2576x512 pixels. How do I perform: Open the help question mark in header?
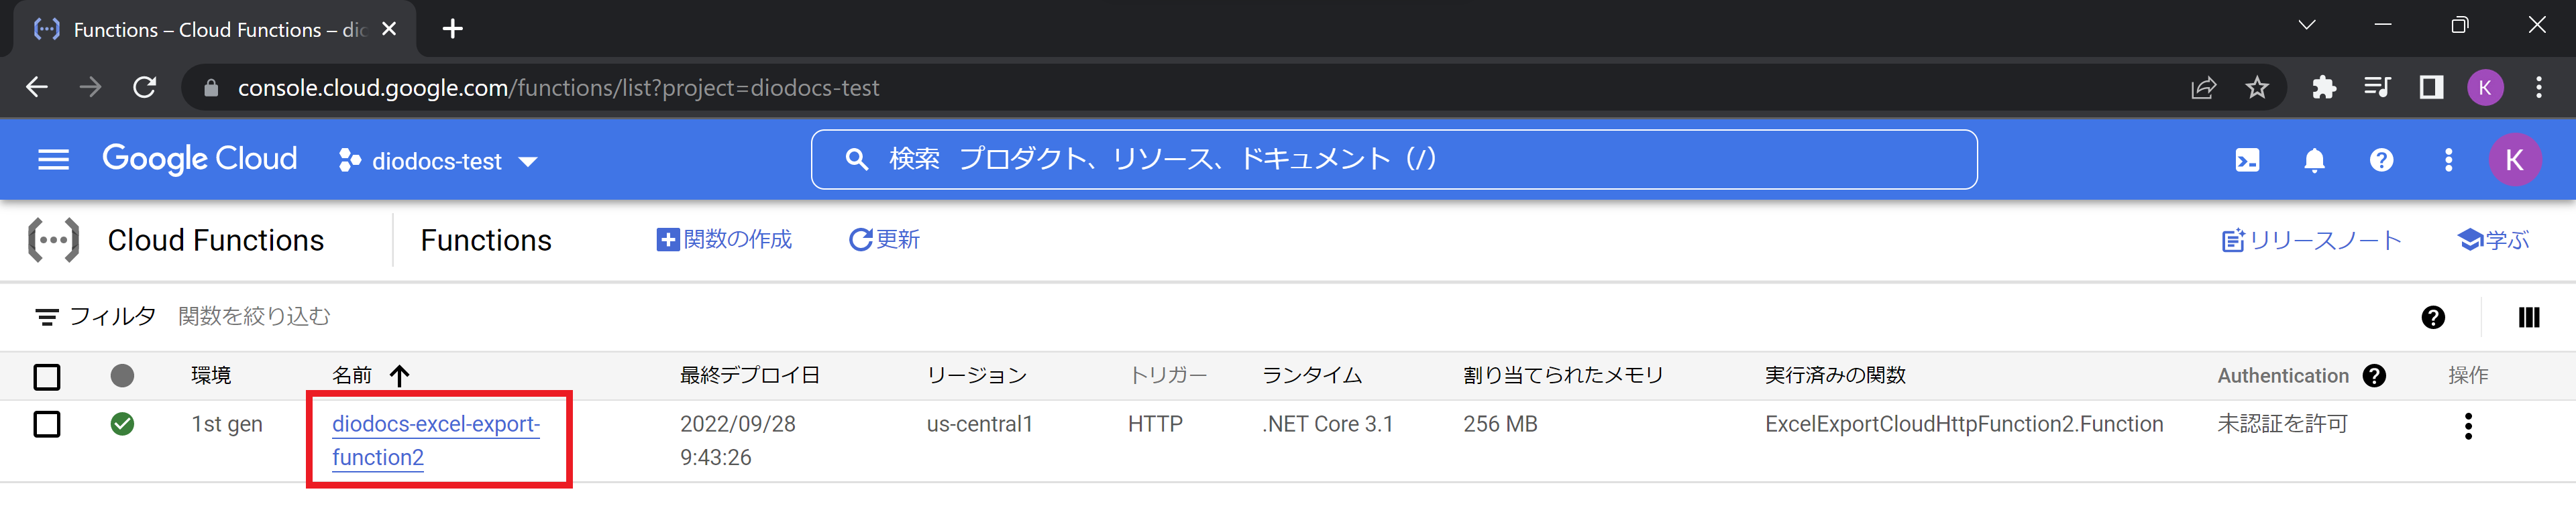click(x=2381, y=159)
